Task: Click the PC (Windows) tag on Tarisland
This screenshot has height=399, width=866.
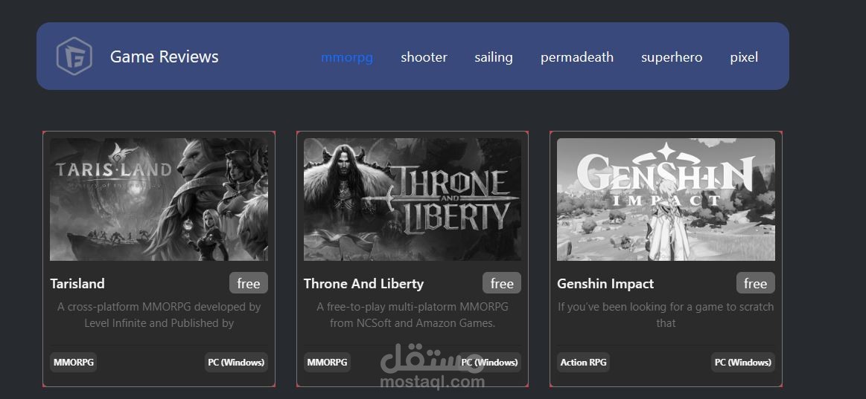Action: tap(236, 362)
